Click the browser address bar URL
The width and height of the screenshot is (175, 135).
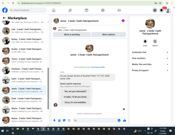coord(41,3)
